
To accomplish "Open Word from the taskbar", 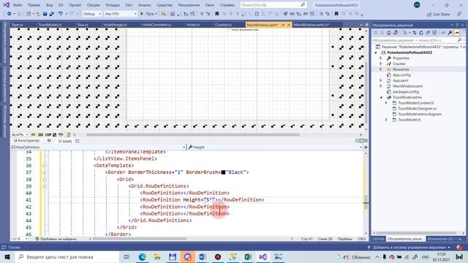I will coord(203,256).
